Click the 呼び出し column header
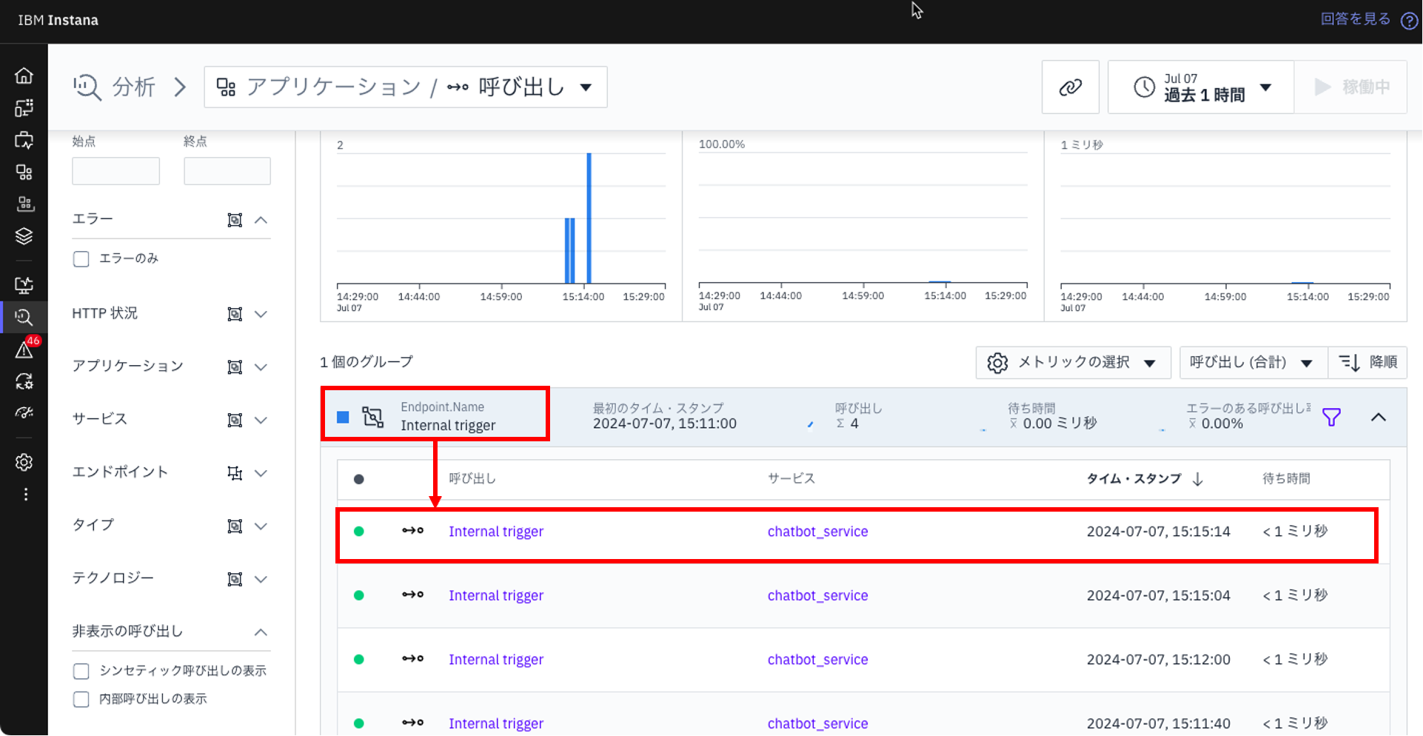The height and width of the screenshot is (736, 1423). 472,479
